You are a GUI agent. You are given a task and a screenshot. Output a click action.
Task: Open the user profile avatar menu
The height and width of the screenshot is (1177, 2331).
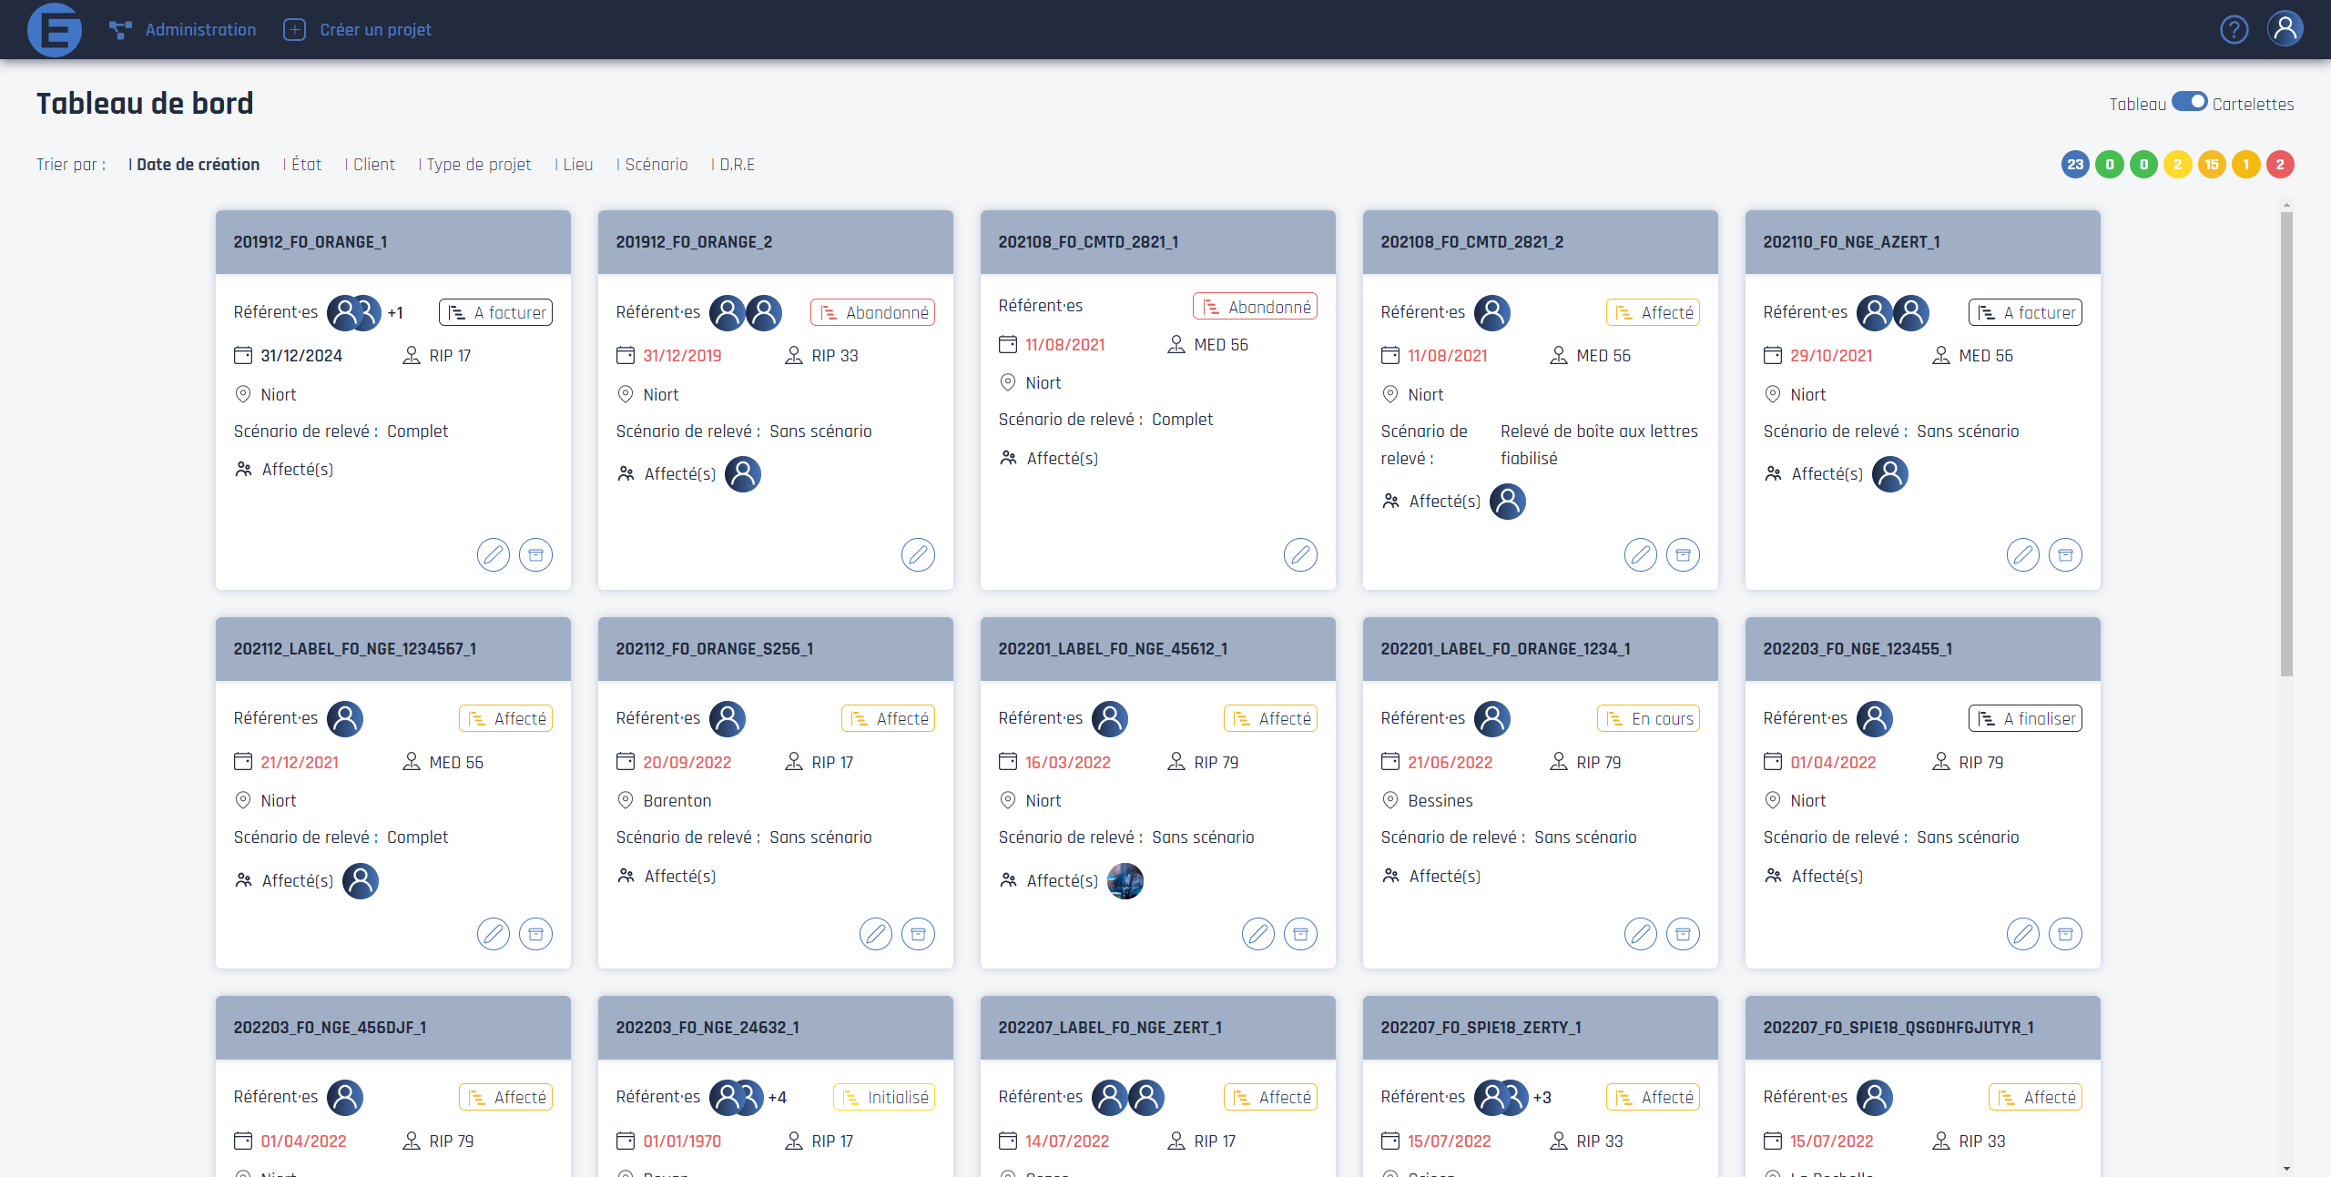[2285, 29]
